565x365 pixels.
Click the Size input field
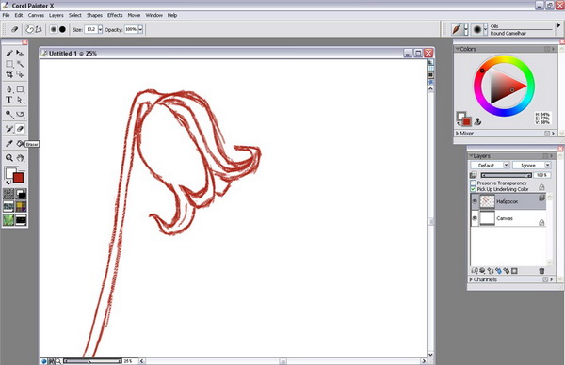[91, 29]
